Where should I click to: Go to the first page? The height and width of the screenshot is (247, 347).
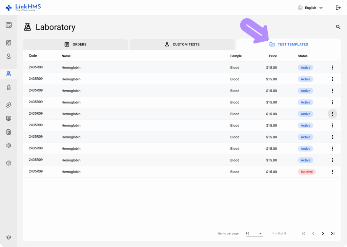click(x=303, y=233)
